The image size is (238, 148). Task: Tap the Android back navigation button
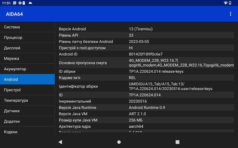(x=60, y=142)
